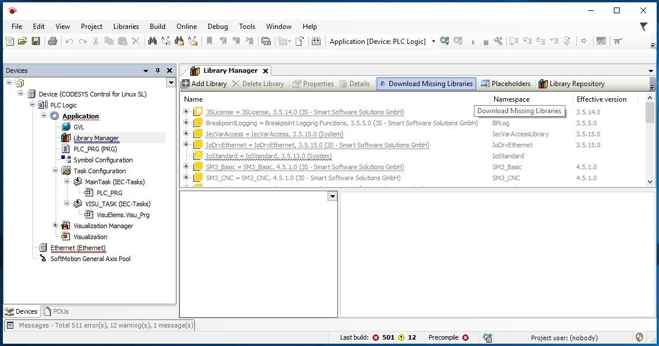Click the library list vertical scrollbar down arrow

650,182
